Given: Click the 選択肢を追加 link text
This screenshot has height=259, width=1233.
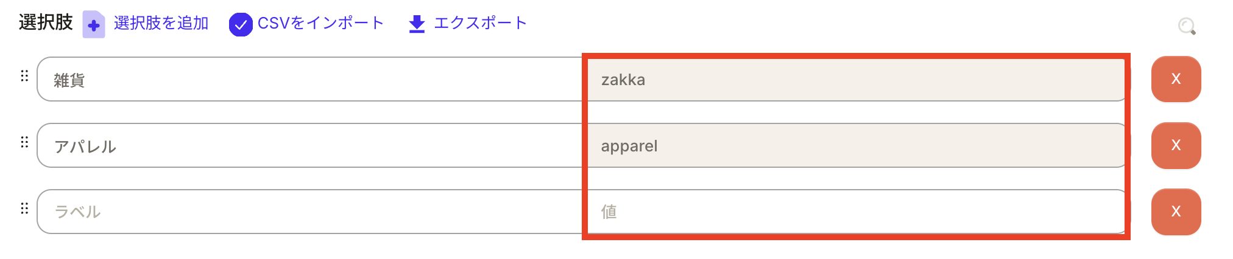Looking at the screenshot, I should [161, 23].
